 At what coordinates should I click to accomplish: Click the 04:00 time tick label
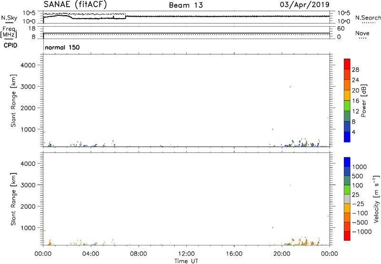point(90,254)
